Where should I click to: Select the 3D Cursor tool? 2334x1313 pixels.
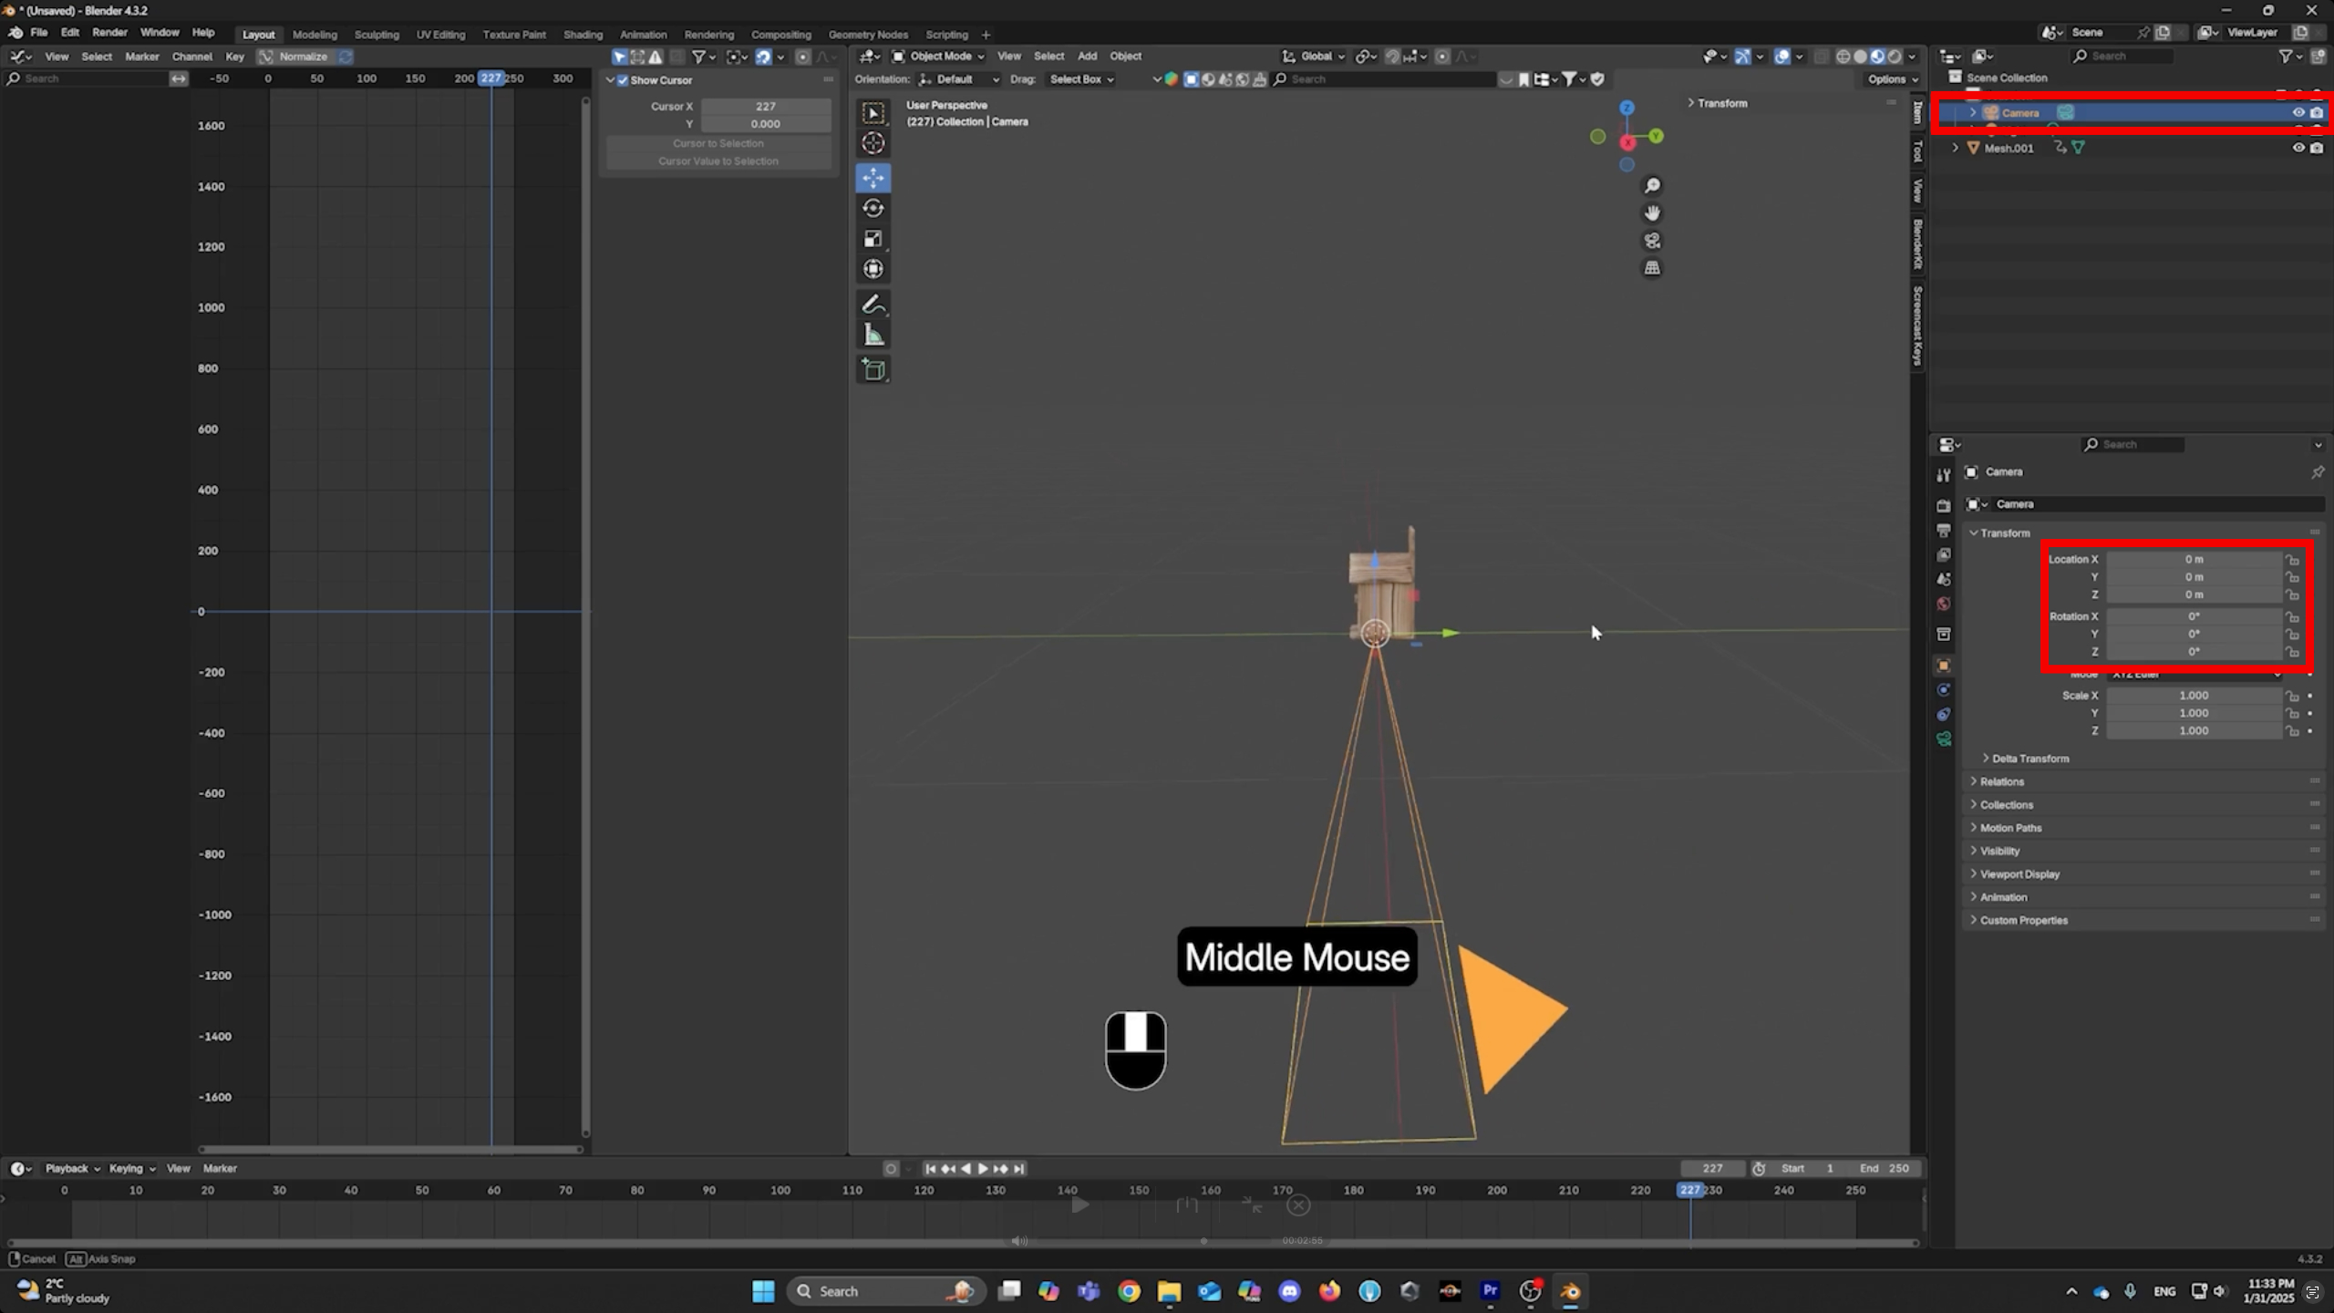(x=873, y=143)
